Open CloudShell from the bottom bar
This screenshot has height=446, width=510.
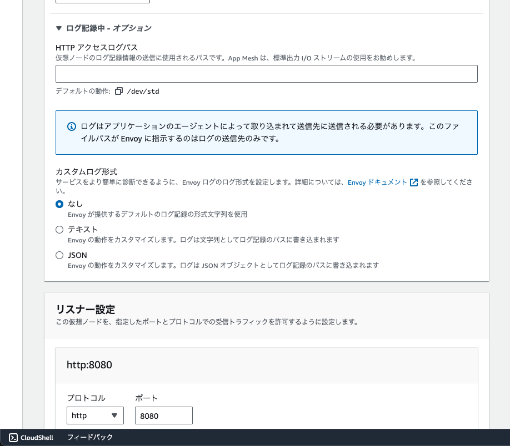(31, 438)
